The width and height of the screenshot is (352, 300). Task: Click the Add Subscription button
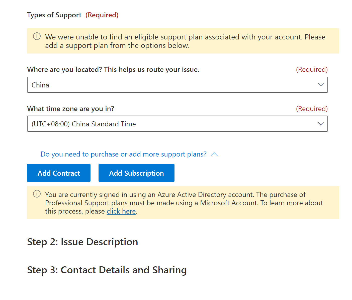tap(136, 173)
